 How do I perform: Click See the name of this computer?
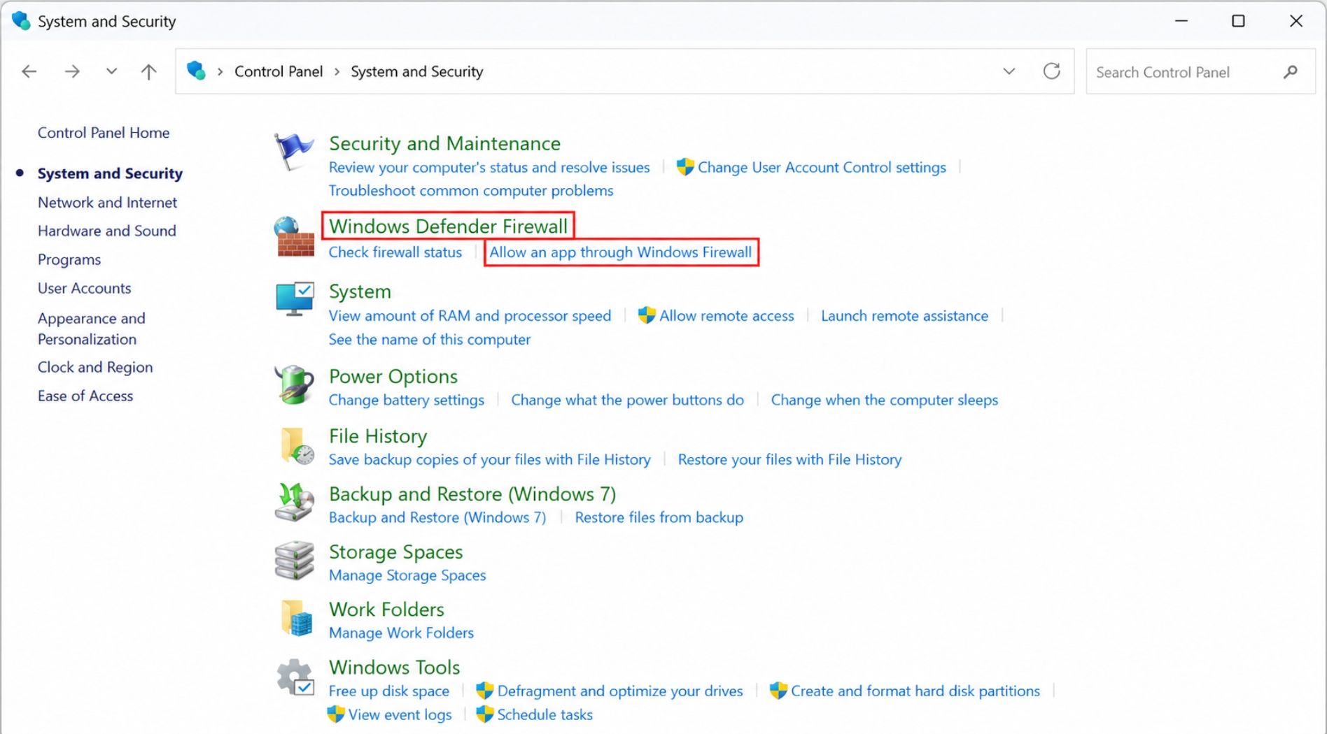pyautogui.click(x=430, y=340)
